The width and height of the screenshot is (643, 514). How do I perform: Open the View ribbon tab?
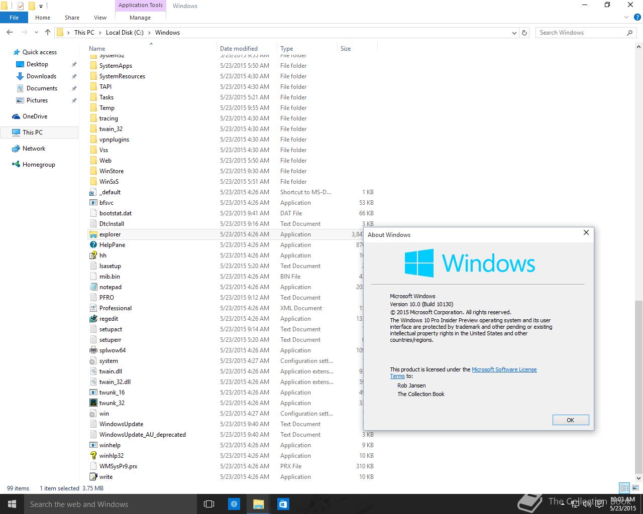pos(100,18)
